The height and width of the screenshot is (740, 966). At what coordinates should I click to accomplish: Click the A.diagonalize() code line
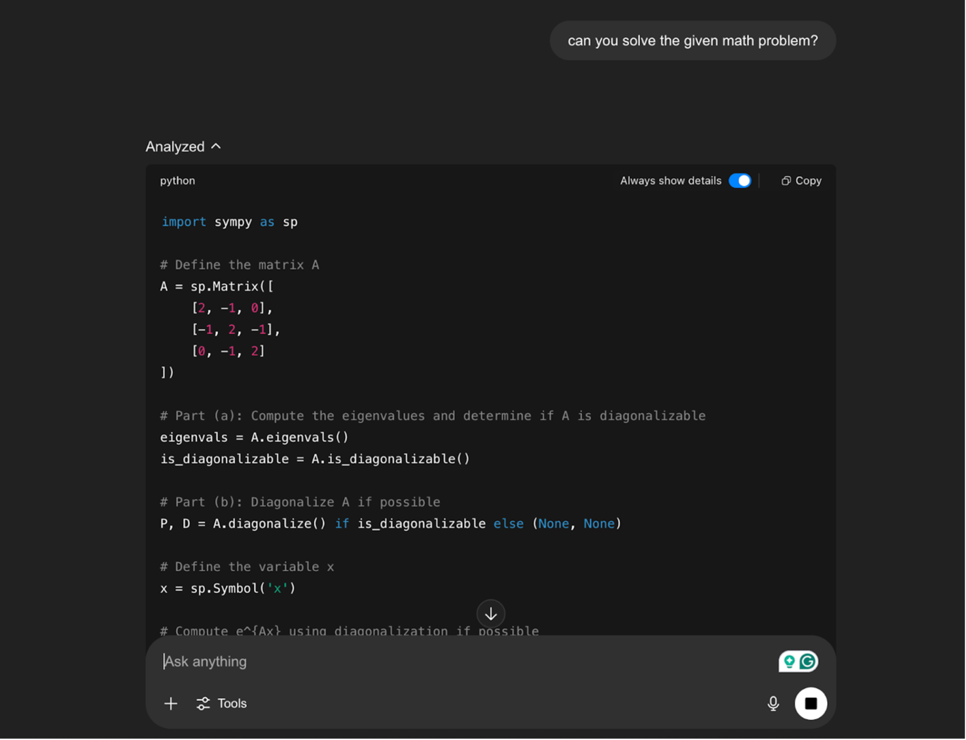click(x=391, y=524)
